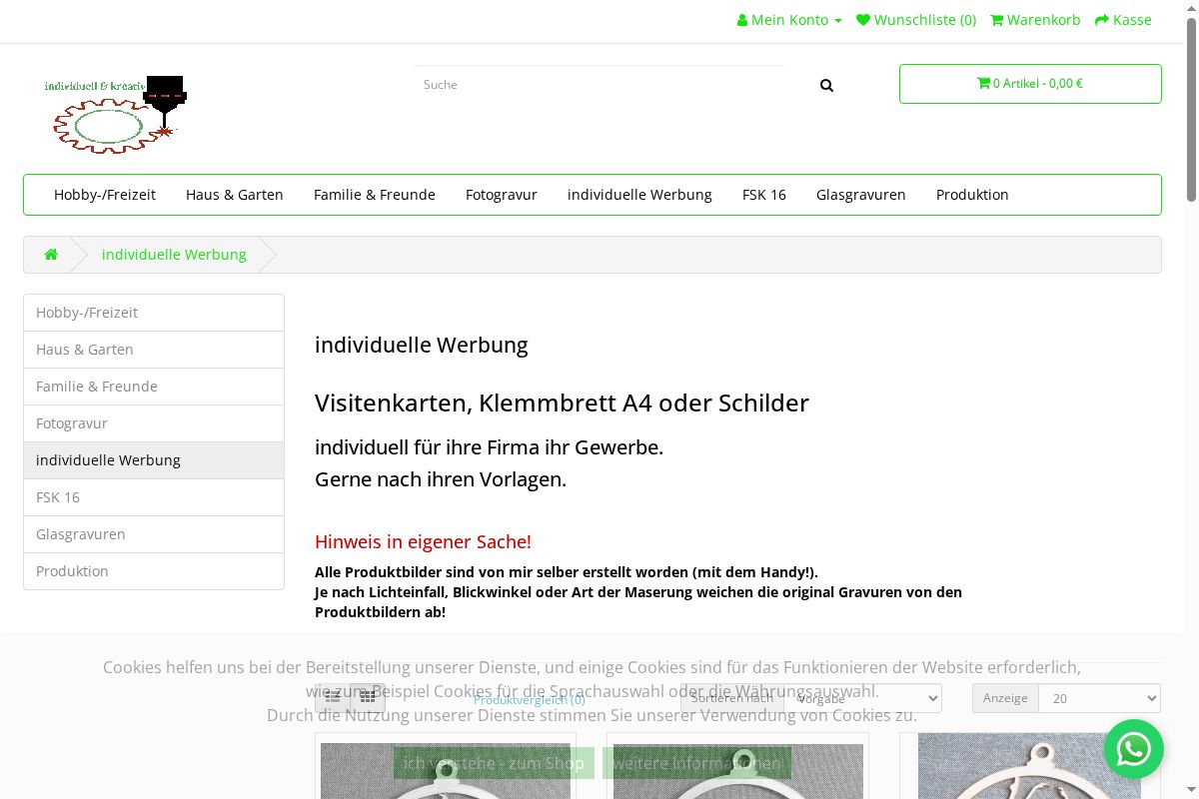Click 'Visitenkarten, Klemmbrett A4 oder Schilder' heading
The image size is (1199, 799).
coord(562,402)
